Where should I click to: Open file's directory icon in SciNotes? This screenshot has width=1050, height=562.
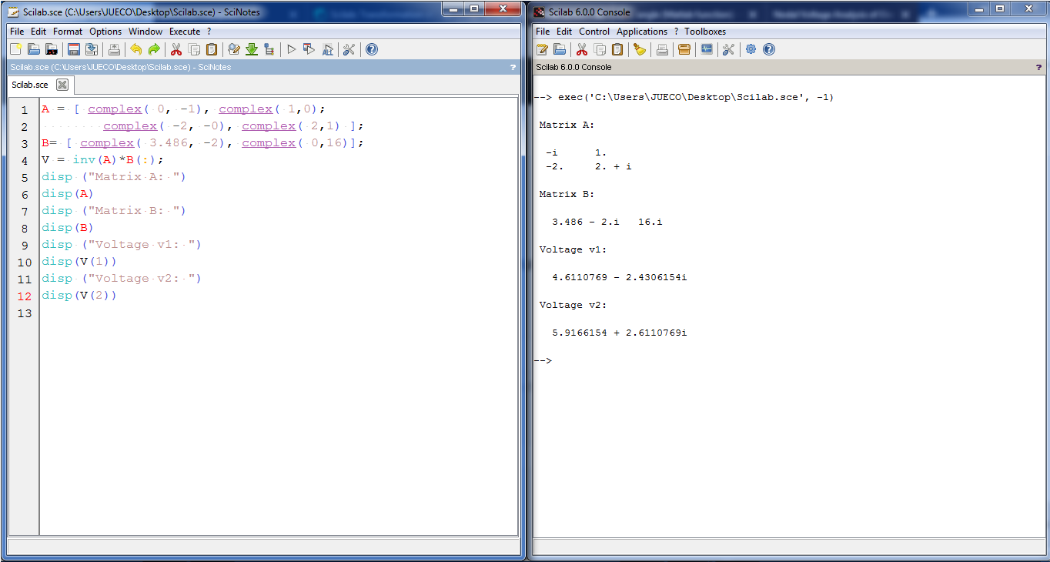coord(52,49)
